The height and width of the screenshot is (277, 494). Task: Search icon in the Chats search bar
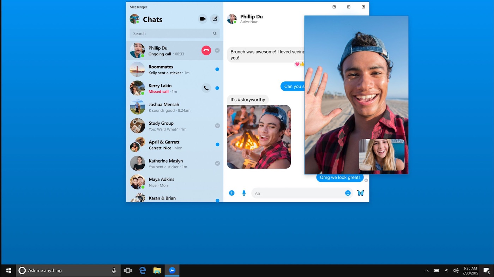(215, 33)
